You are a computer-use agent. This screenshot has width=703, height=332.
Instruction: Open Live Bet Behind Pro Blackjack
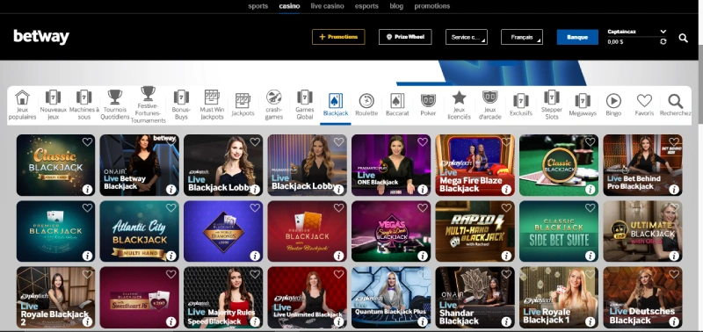[642, 165]
